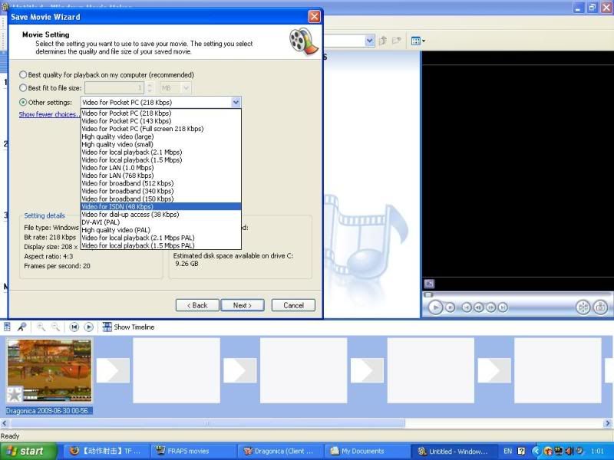This screenshot has width=614, height=460.
Task: Click Show Timeline button
Action: [x=128, y=327]
